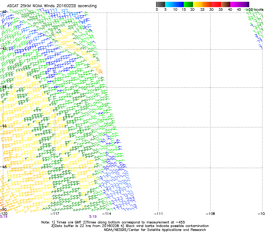Click the -117 longitude axis label
Image resolution: width=265 pixels, height=232 pixels.
tap(55, 214)
